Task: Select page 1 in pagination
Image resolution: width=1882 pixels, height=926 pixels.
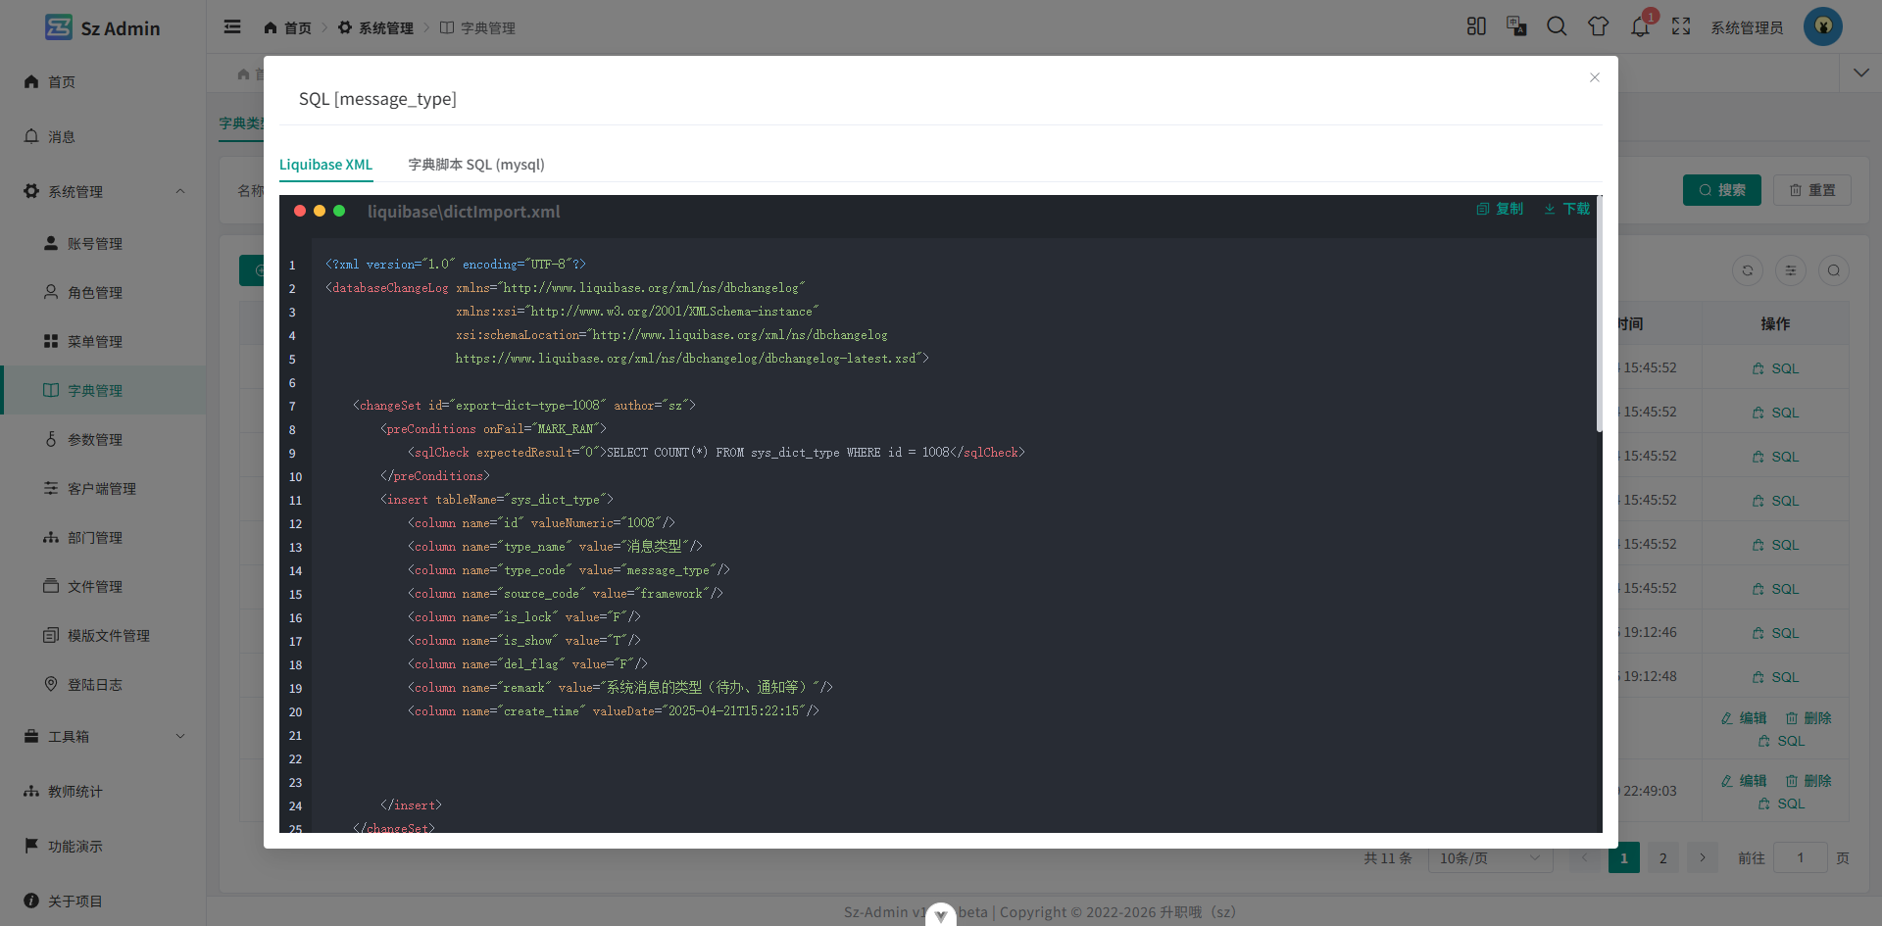Action: coord(1623,857)
